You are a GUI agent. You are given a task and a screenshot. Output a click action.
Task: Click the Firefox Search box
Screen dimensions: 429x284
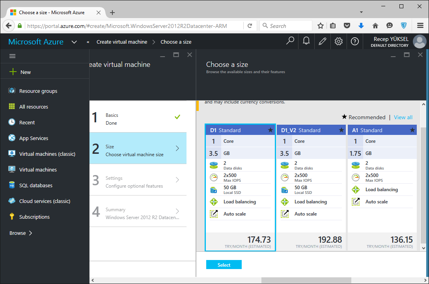coord(285,26)
